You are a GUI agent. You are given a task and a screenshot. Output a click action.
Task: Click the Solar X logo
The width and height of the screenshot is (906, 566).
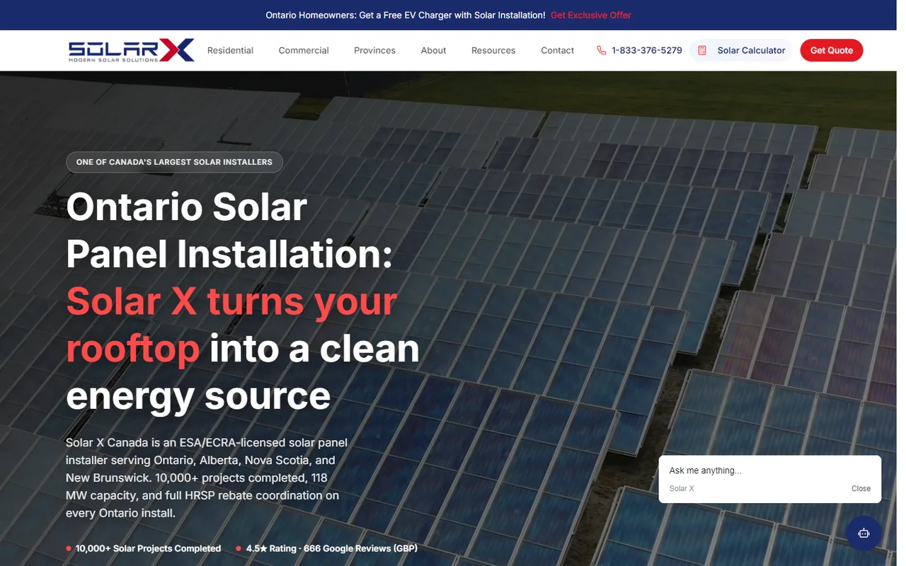131,50
